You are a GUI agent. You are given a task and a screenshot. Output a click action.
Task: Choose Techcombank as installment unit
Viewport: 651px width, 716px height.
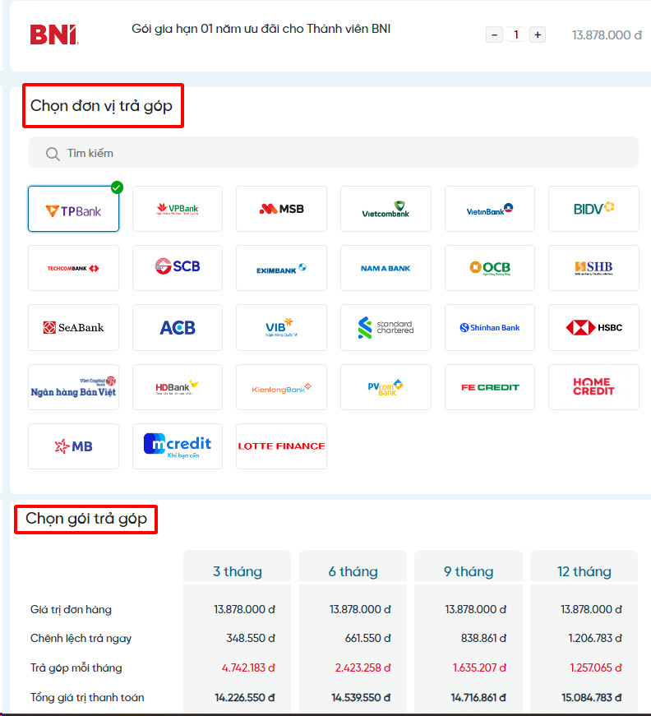tap(73, 268)
